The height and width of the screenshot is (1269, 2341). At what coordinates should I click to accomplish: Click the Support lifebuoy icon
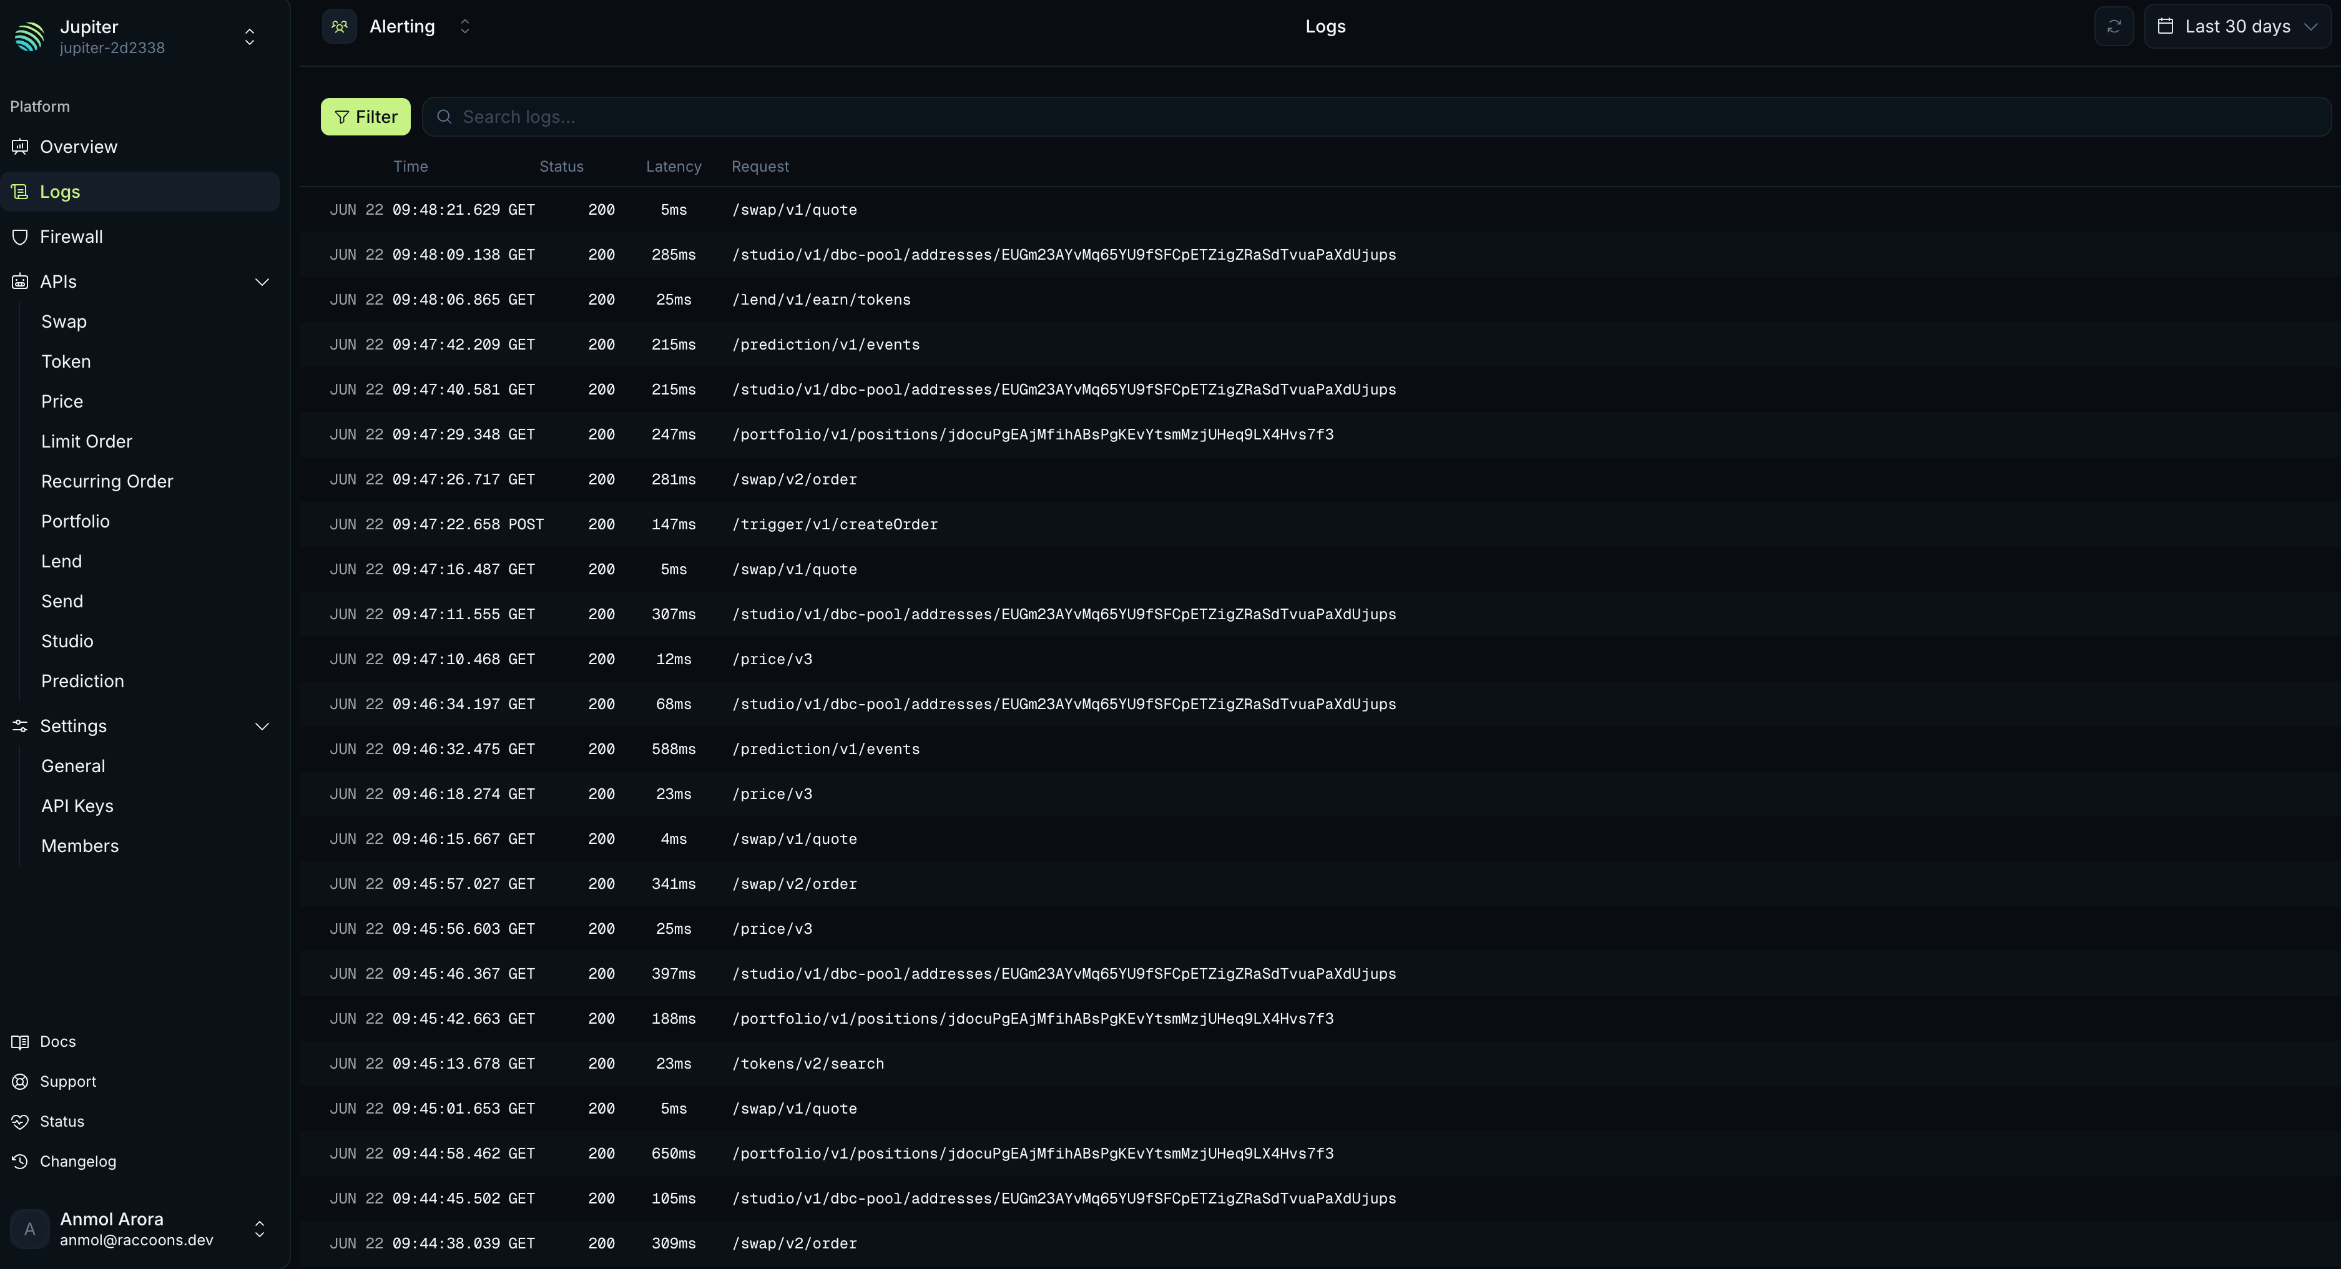click(x=20, y=1082)
